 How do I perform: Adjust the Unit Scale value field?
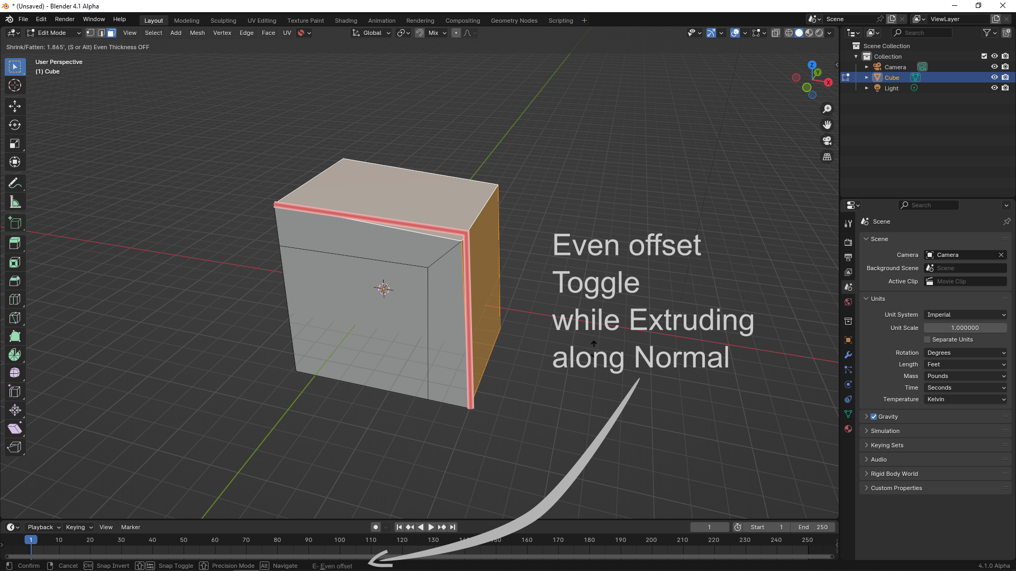tap(965, 328)
